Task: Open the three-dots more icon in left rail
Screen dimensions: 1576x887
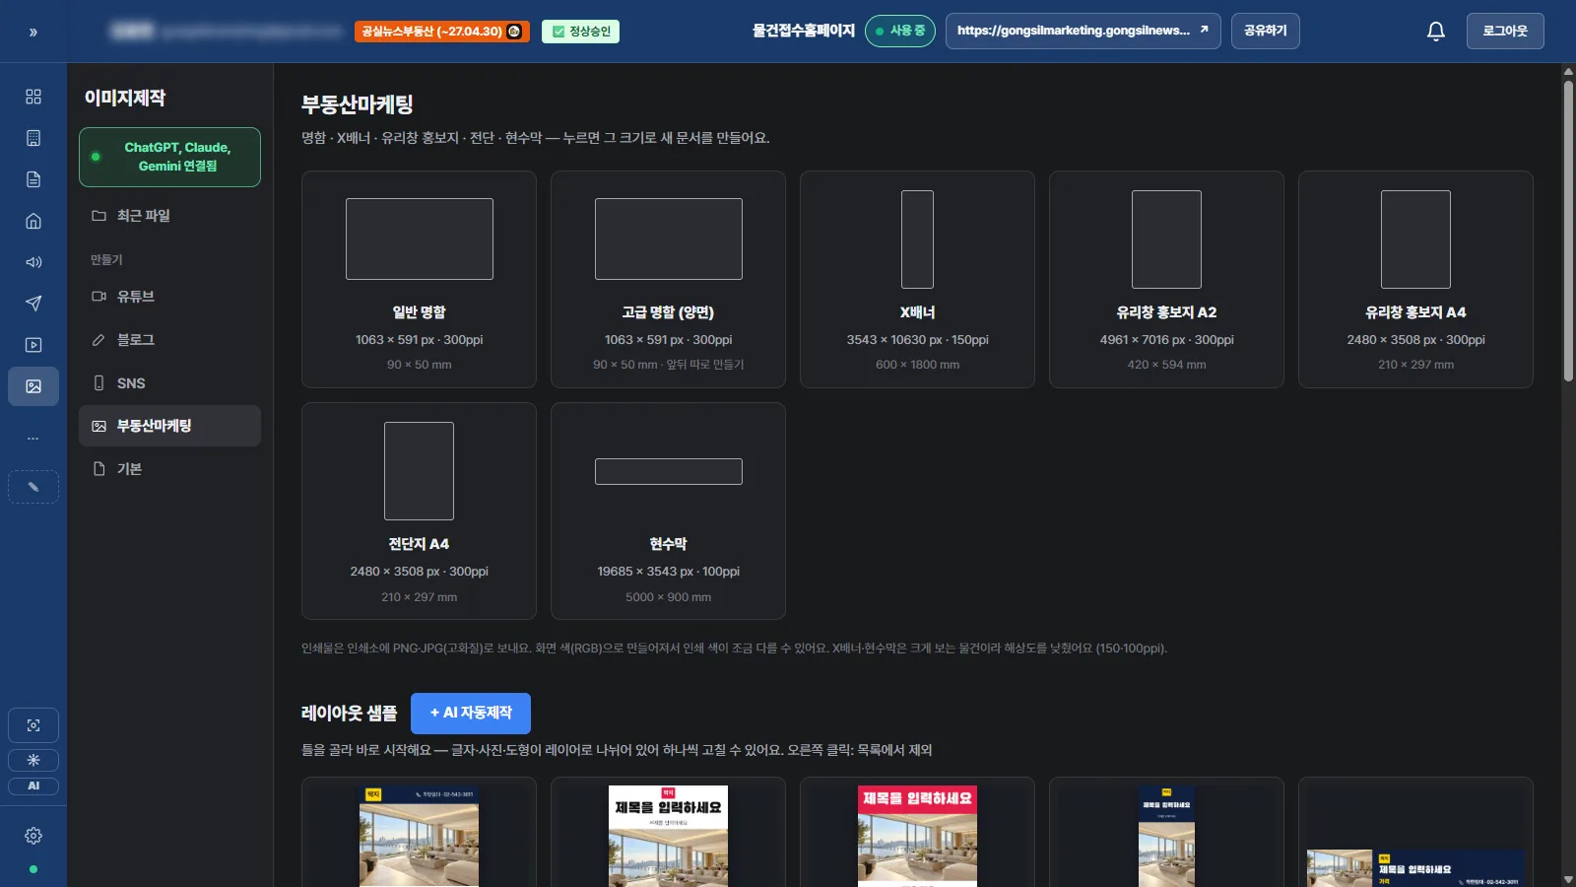Action: point(33,438)
